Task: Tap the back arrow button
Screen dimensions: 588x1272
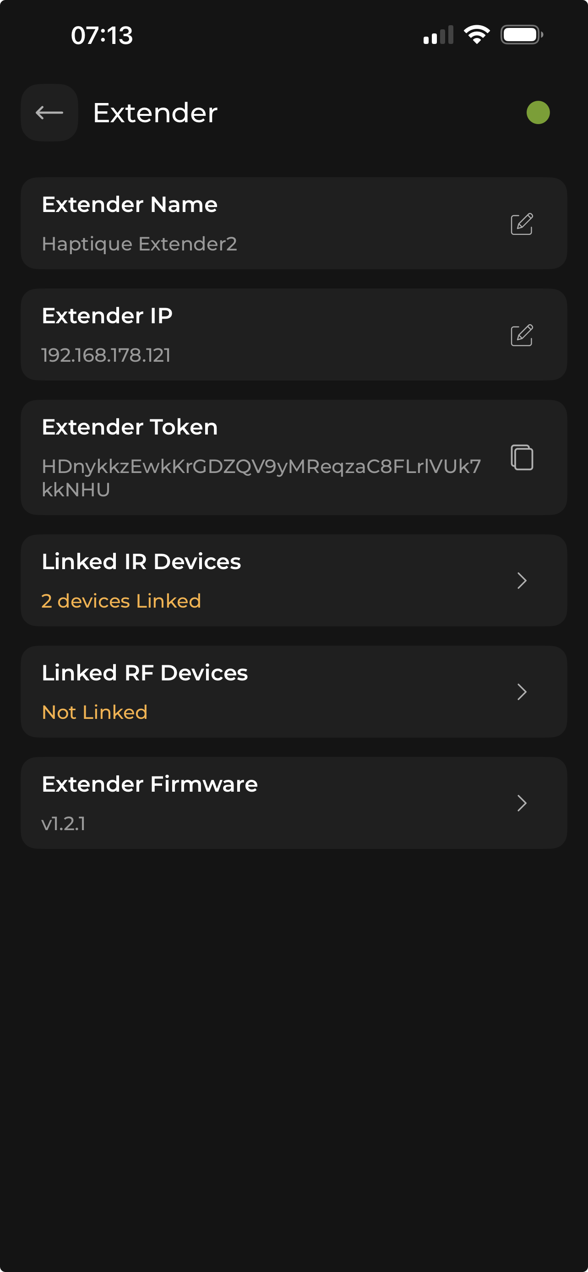Action: tap(49, 113)
